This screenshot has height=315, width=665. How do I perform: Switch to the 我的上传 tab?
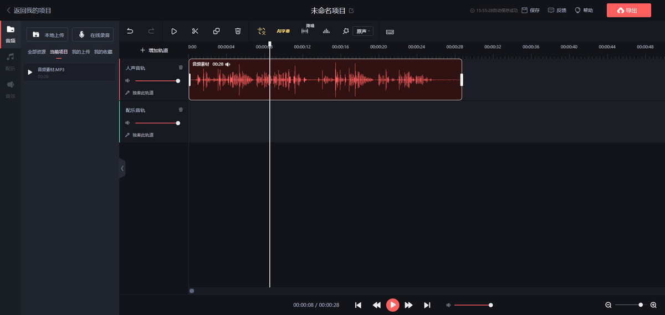81,52
